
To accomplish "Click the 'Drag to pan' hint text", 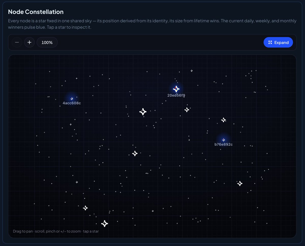I will click(56, 231).
